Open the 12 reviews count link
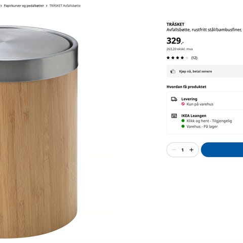243x243 pixels. pyautogui.click(x=194, y=58)
